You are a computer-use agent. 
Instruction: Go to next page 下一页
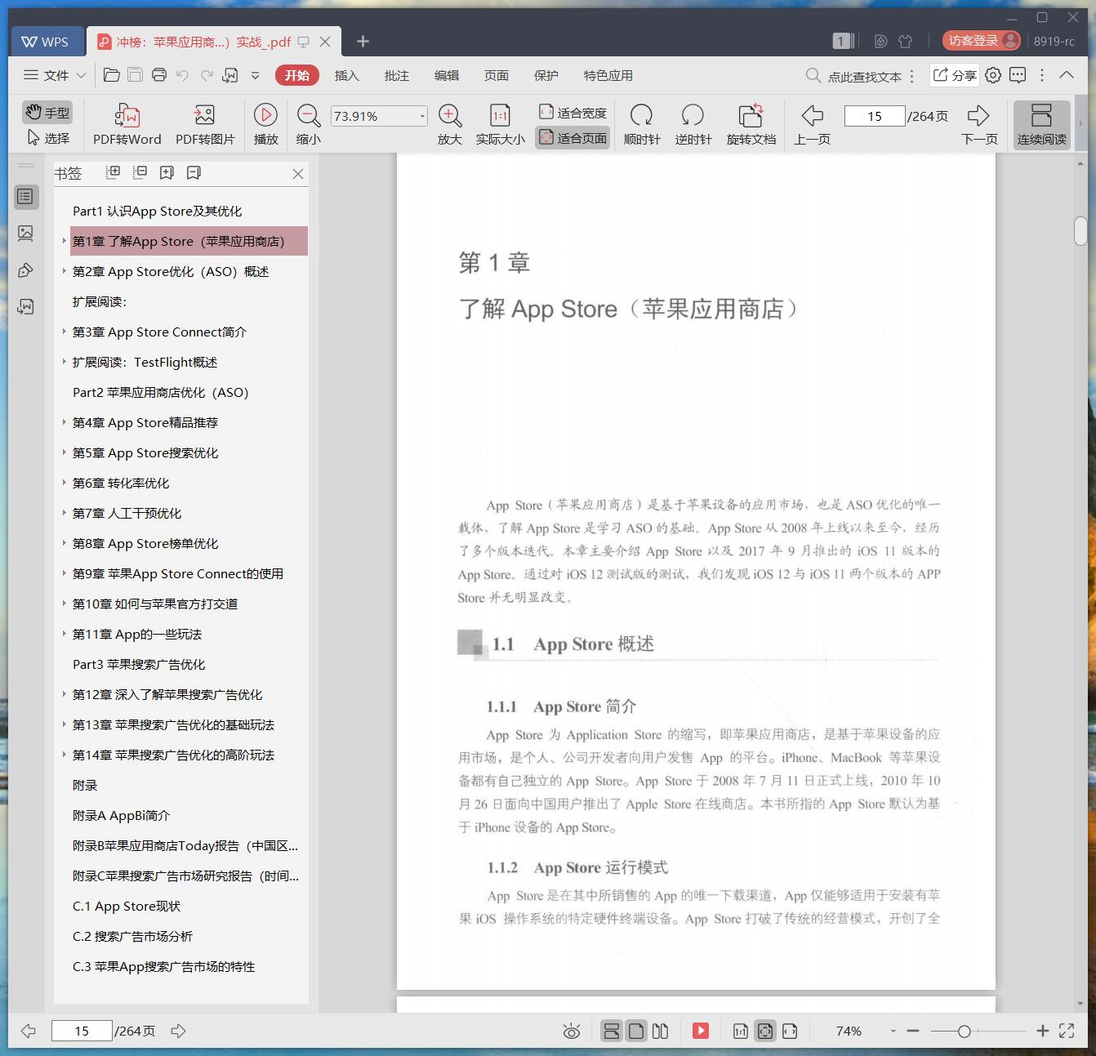[979, 124]
